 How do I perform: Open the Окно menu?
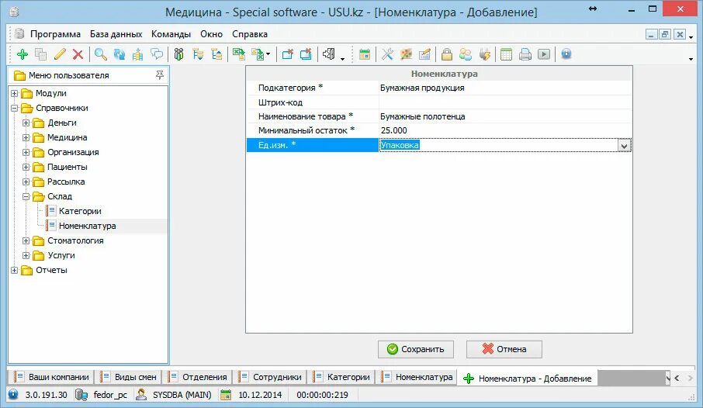pos(211,34)
